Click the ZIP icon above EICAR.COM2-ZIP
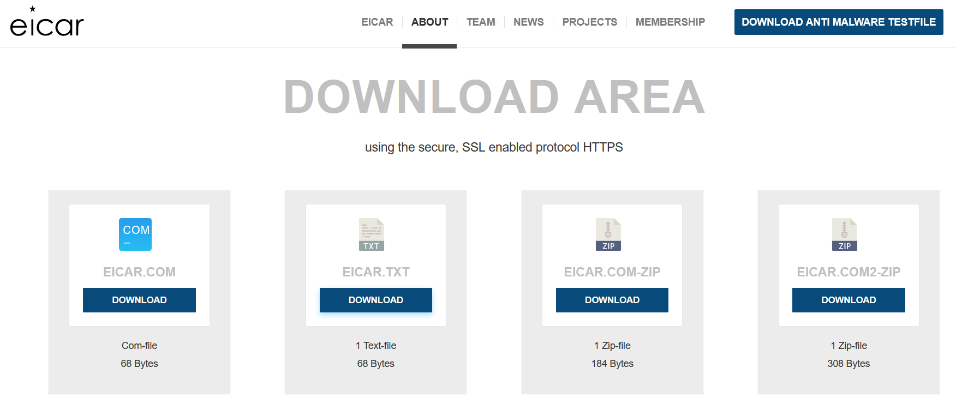This screenshot has height=410, width=956. (844, 234)
